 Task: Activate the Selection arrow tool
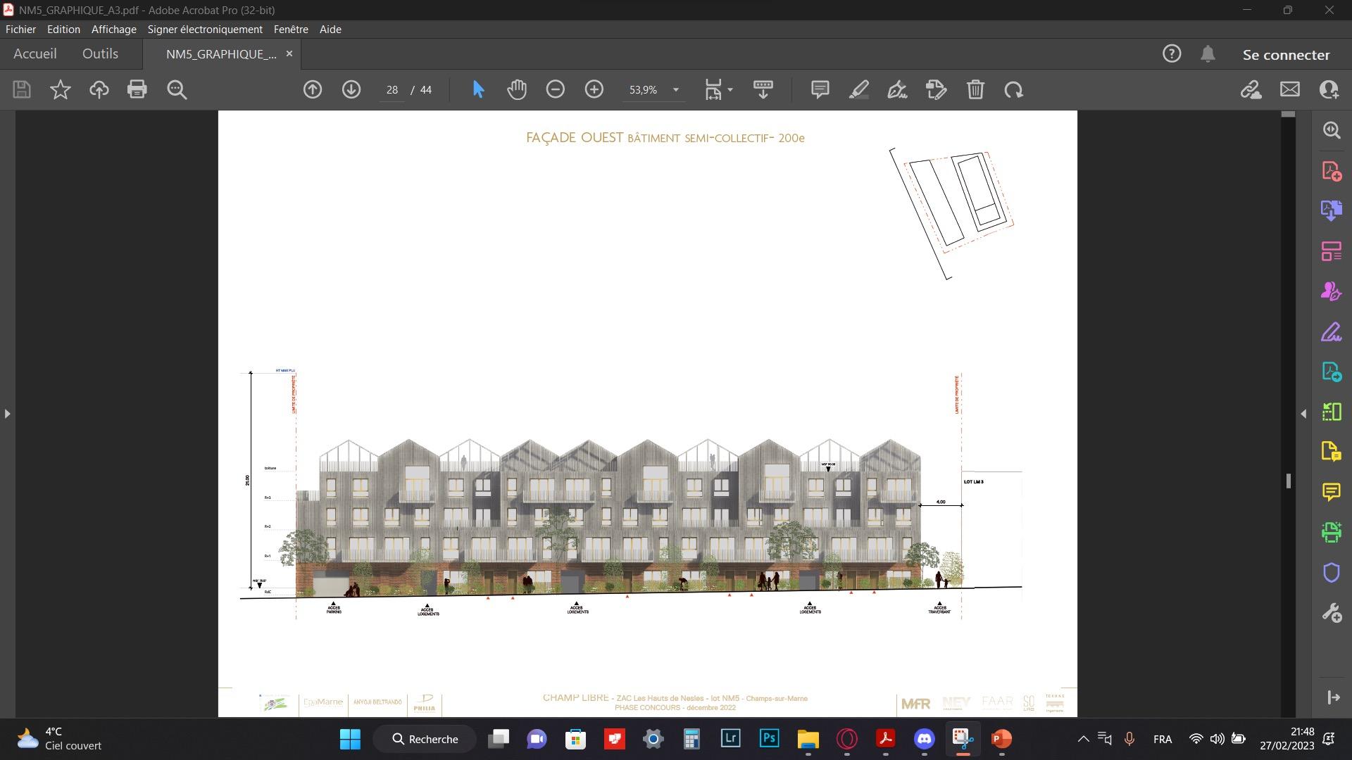[x=478, y=89]
